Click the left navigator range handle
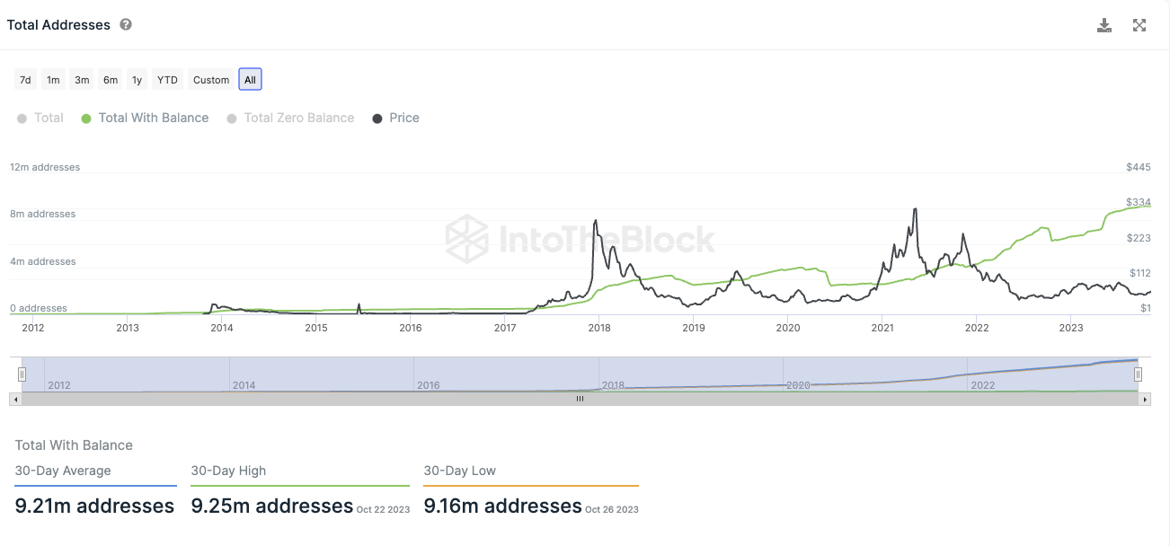This screenshot has height=546, width=1170. click(x=22, y=374)
